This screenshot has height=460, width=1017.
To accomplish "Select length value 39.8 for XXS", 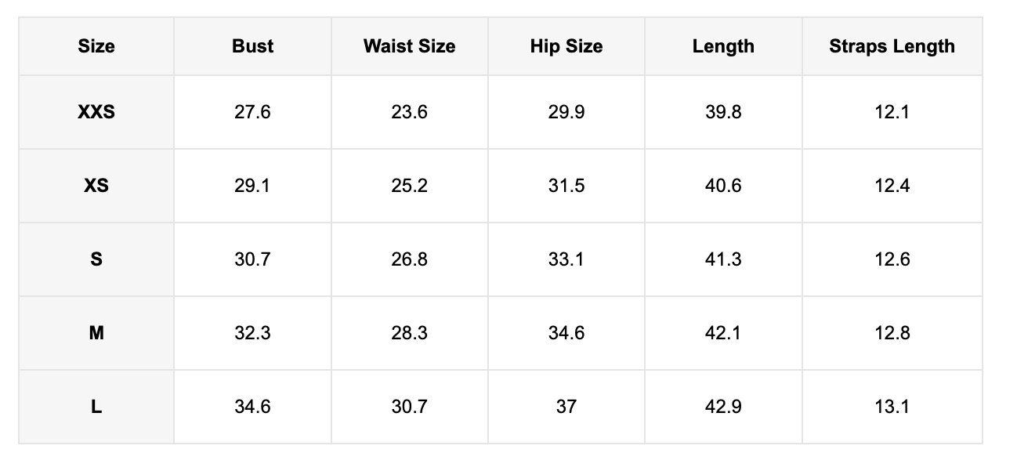I will point(723,112).
